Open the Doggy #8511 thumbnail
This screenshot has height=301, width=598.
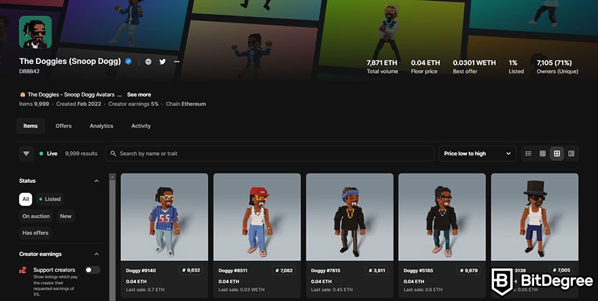pyautogui.click(x=257, y=217)
